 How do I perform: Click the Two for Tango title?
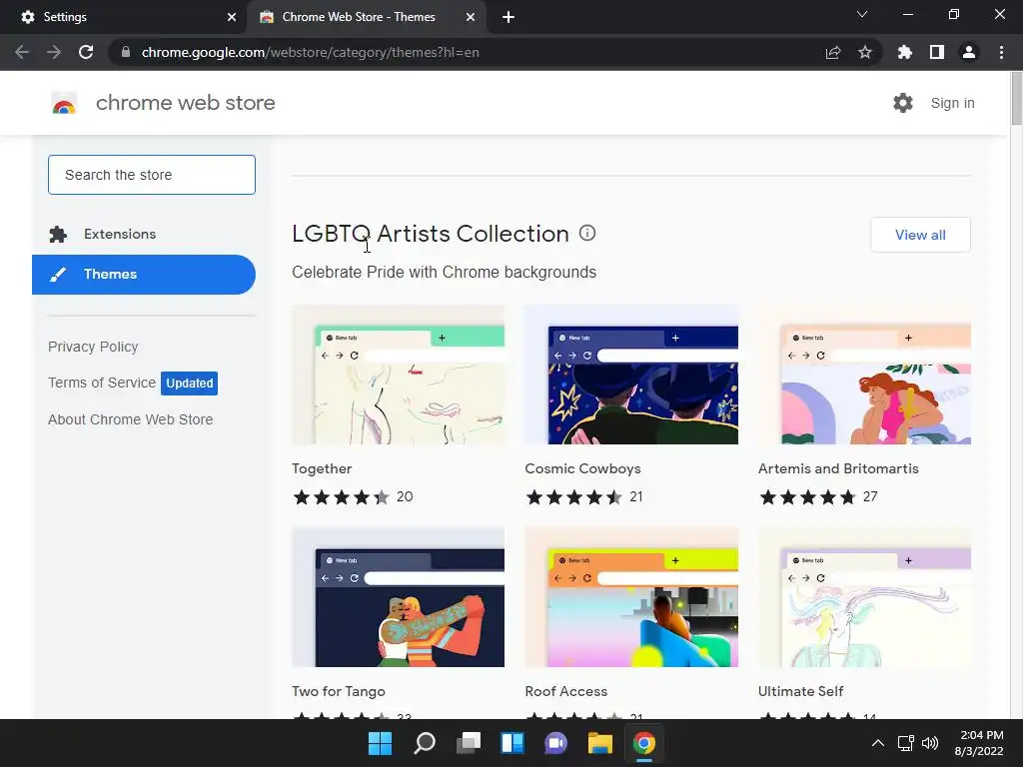339,691
